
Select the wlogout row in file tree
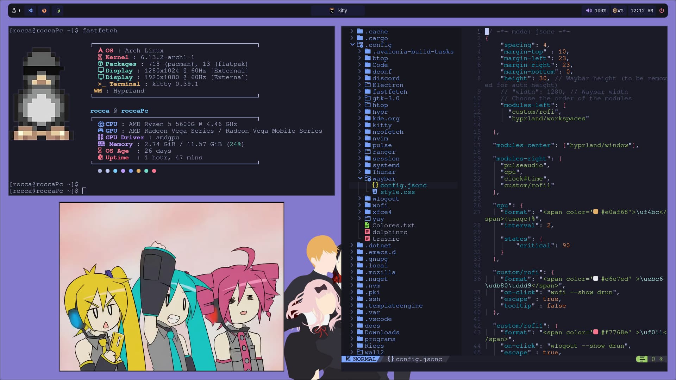(x=403, y=198)
